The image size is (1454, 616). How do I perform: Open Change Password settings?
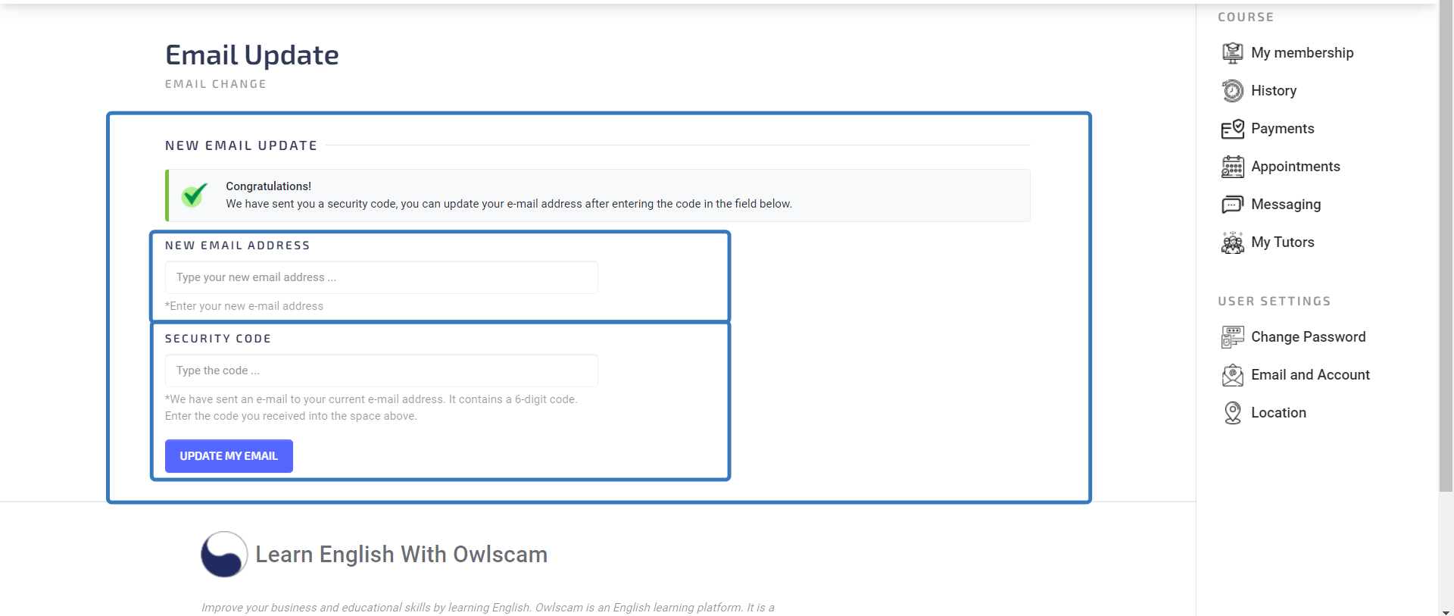pos(1308,337)
